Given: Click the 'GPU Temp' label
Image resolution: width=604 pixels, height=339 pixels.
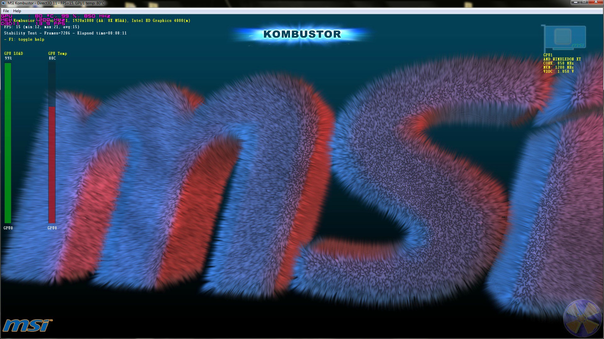Looking at the screenshot, I should point(58,54).
